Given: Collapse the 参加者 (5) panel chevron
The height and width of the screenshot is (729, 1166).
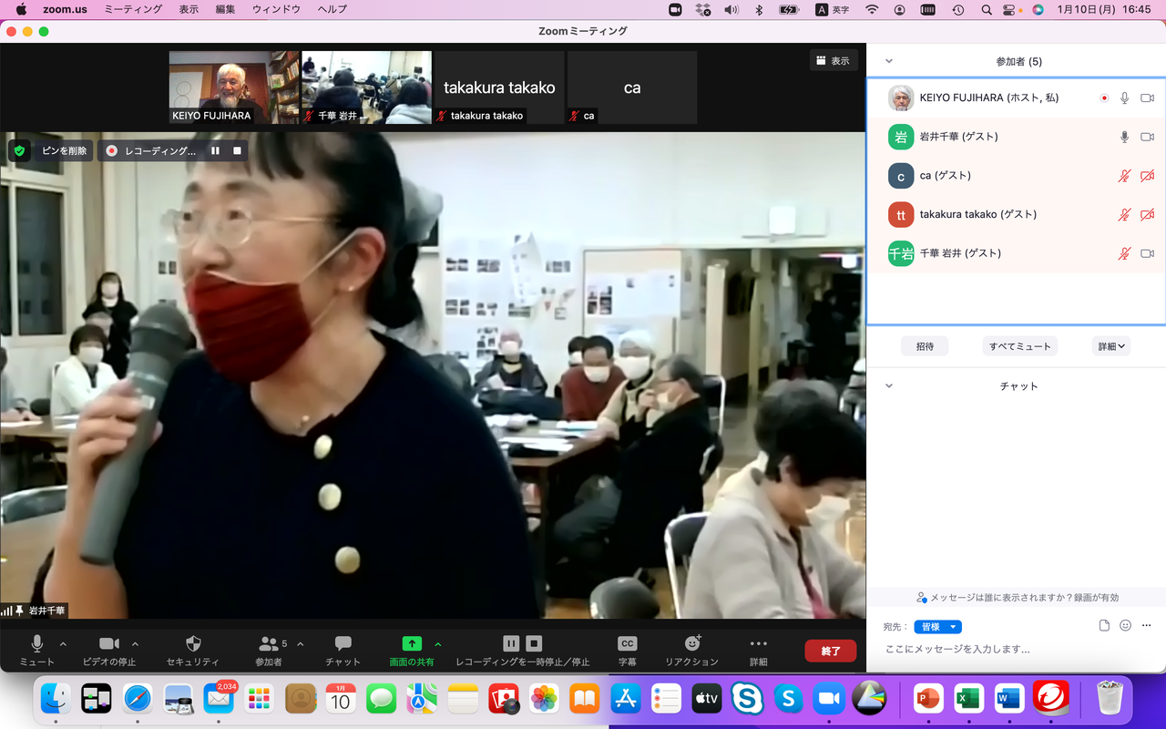Looking at the screenshot, I should (889, 61).
